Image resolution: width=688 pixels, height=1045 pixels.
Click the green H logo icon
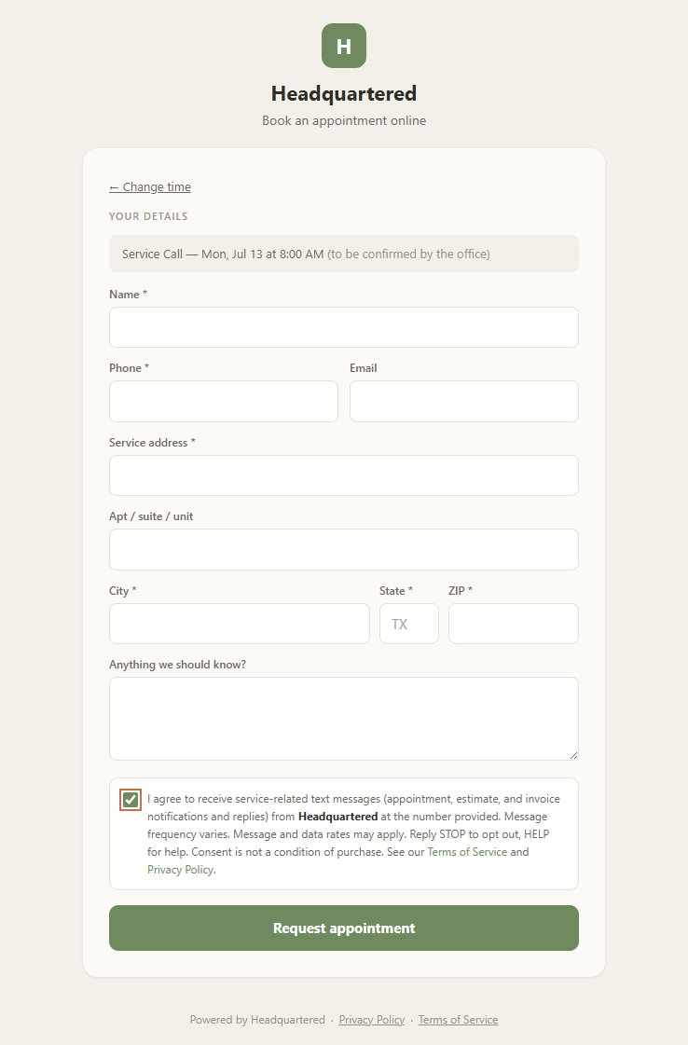tap(344, 46)
